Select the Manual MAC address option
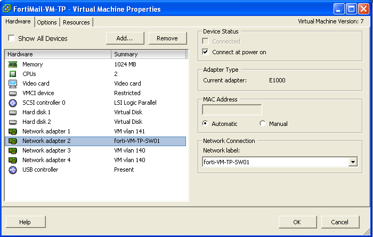Viewport: 373px width, 237px height. 262,123
